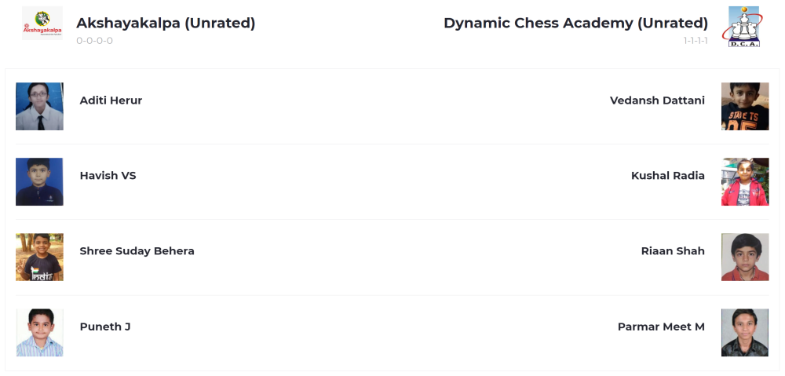
Task: Click the name Shree Suday Behera
Action: (137, 251)
